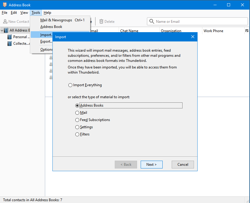This screenshot has height=203, width=250.
Task: Click the search magnifier icon
Action: pyautogui.click(x=152, y=21)
